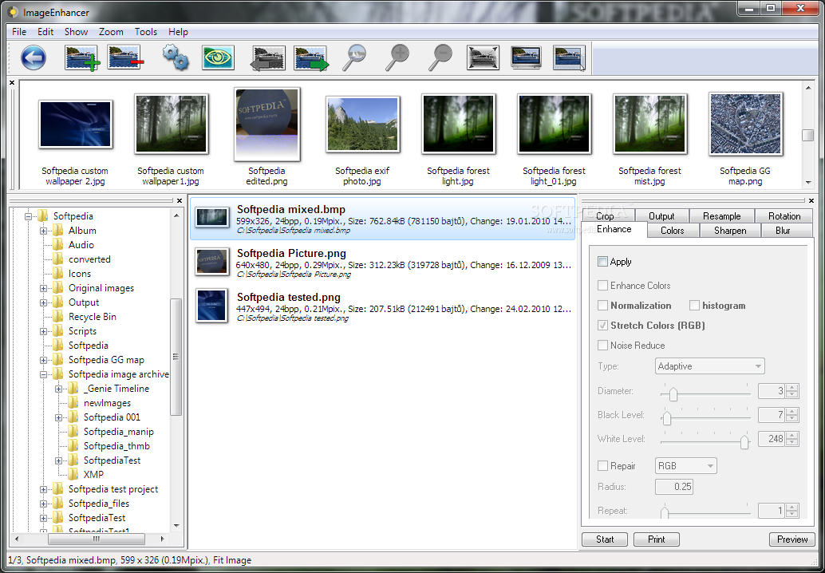Click the remove image icon with red minus
825x573 pixels.
125,57
